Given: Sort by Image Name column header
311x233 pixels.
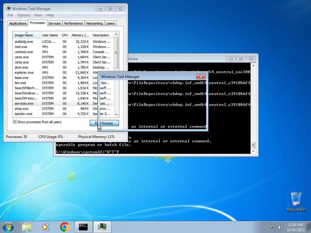Looking at the screenshot, I should (x=27, y=35).
